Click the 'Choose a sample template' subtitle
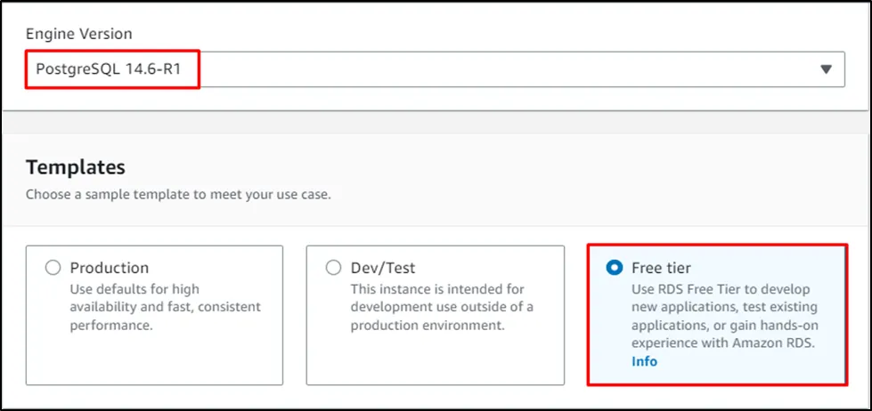The height and width of the screenshot is (411, 872). coord(178,194)
